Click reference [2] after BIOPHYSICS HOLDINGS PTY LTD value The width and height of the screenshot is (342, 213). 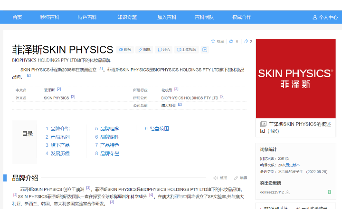click(222, 97)
